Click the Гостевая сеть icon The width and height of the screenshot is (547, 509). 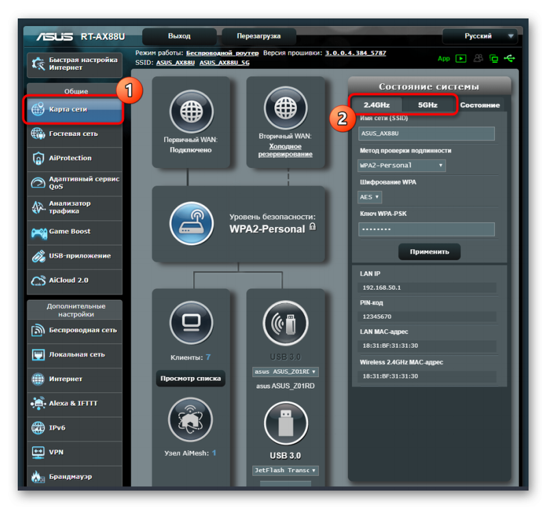point(38,133)
